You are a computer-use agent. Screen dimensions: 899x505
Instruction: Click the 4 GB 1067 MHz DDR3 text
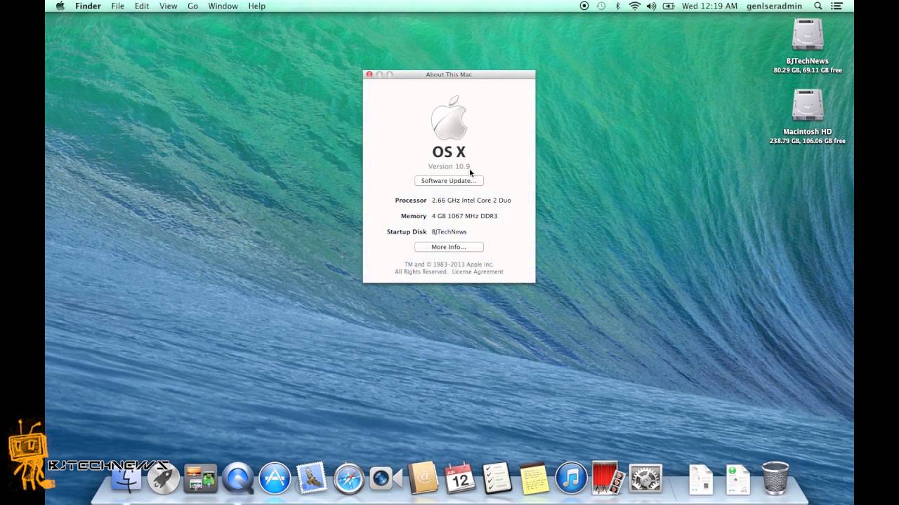click(464, 216)
